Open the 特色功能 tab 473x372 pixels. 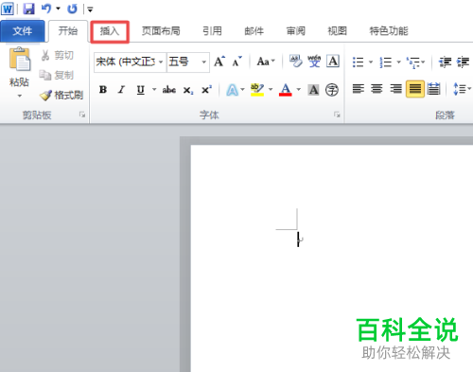click(x=389, y=31)
